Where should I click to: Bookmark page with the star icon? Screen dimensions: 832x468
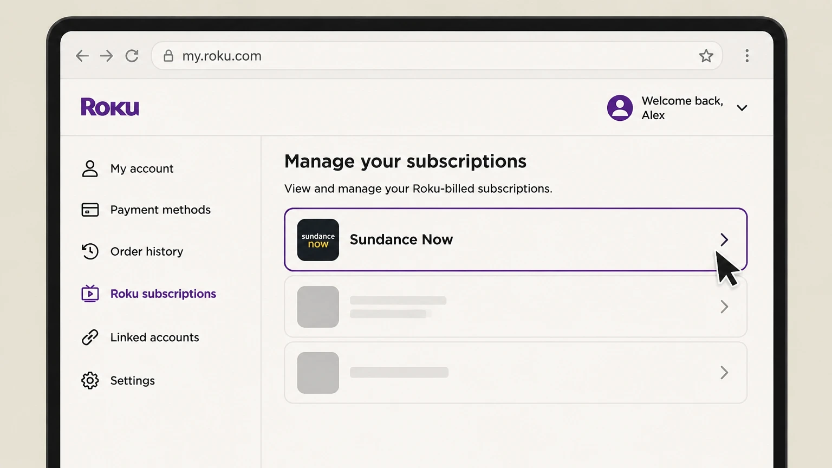[x=706, y=56]
